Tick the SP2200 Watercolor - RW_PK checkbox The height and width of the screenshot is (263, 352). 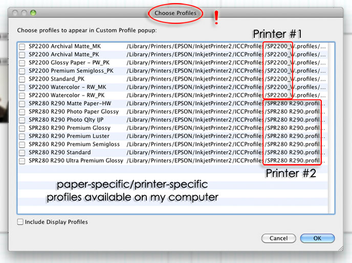click(x=22, y=95)
